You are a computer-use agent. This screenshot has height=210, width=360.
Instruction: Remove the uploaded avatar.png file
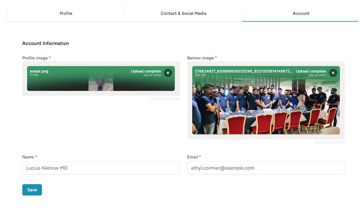pos(168,73)
